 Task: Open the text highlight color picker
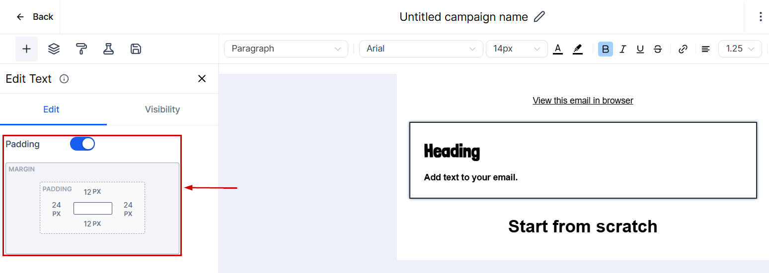point(577,49)
